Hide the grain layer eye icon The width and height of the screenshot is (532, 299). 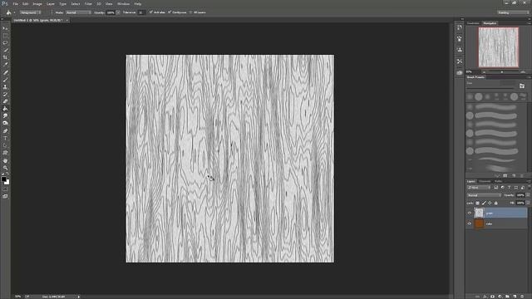[470, 213]
